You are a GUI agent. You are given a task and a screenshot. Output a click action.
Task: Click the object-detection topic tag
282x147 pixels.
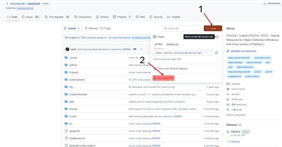245,67
